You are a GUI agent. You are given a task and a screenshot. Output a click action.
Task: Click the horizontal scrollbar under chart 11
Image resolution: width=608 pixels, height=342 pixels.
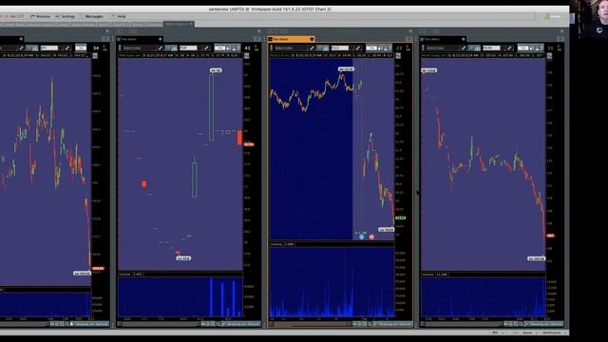[463, 324]
